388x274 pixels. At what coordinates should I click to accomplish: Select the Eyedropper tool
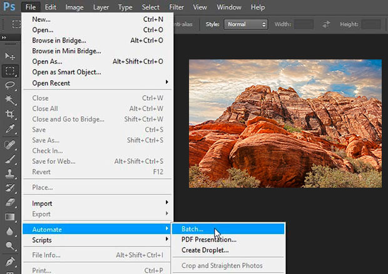tap(10, 129)
